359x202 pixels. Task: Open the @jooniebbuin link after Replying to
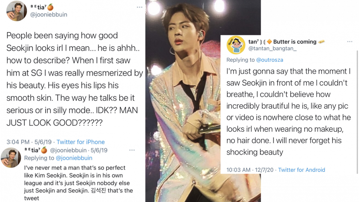[x=74, y=158]
